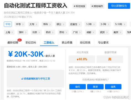
Task: Vote 靠谱 on salary accuracy
Action: (x=95, y=87)
